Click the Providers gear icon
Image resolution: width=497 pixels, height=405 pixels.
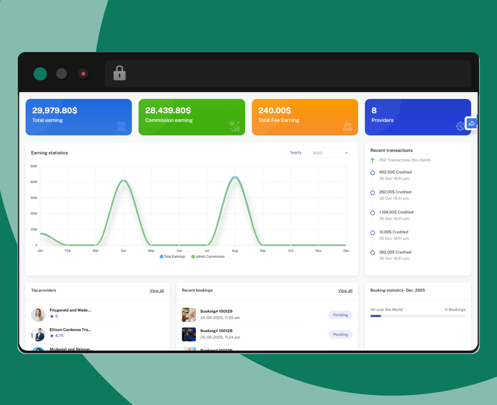pyautogui.click(x=460, y=126)
